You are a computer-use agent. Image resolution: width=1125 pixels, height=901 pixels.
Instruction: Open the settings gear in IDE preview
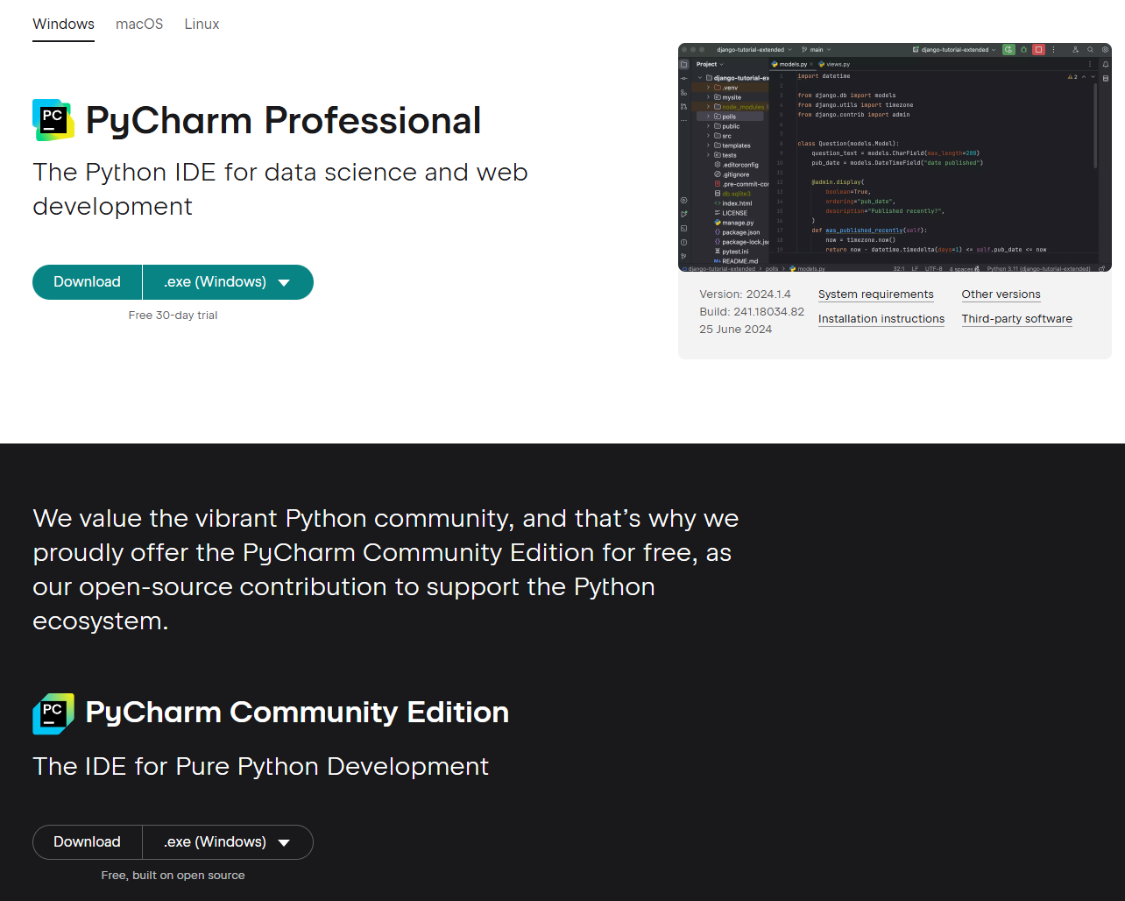1105,50
